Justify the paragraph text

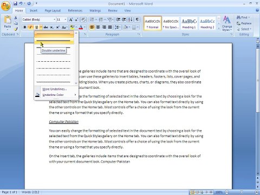(110, 27)
